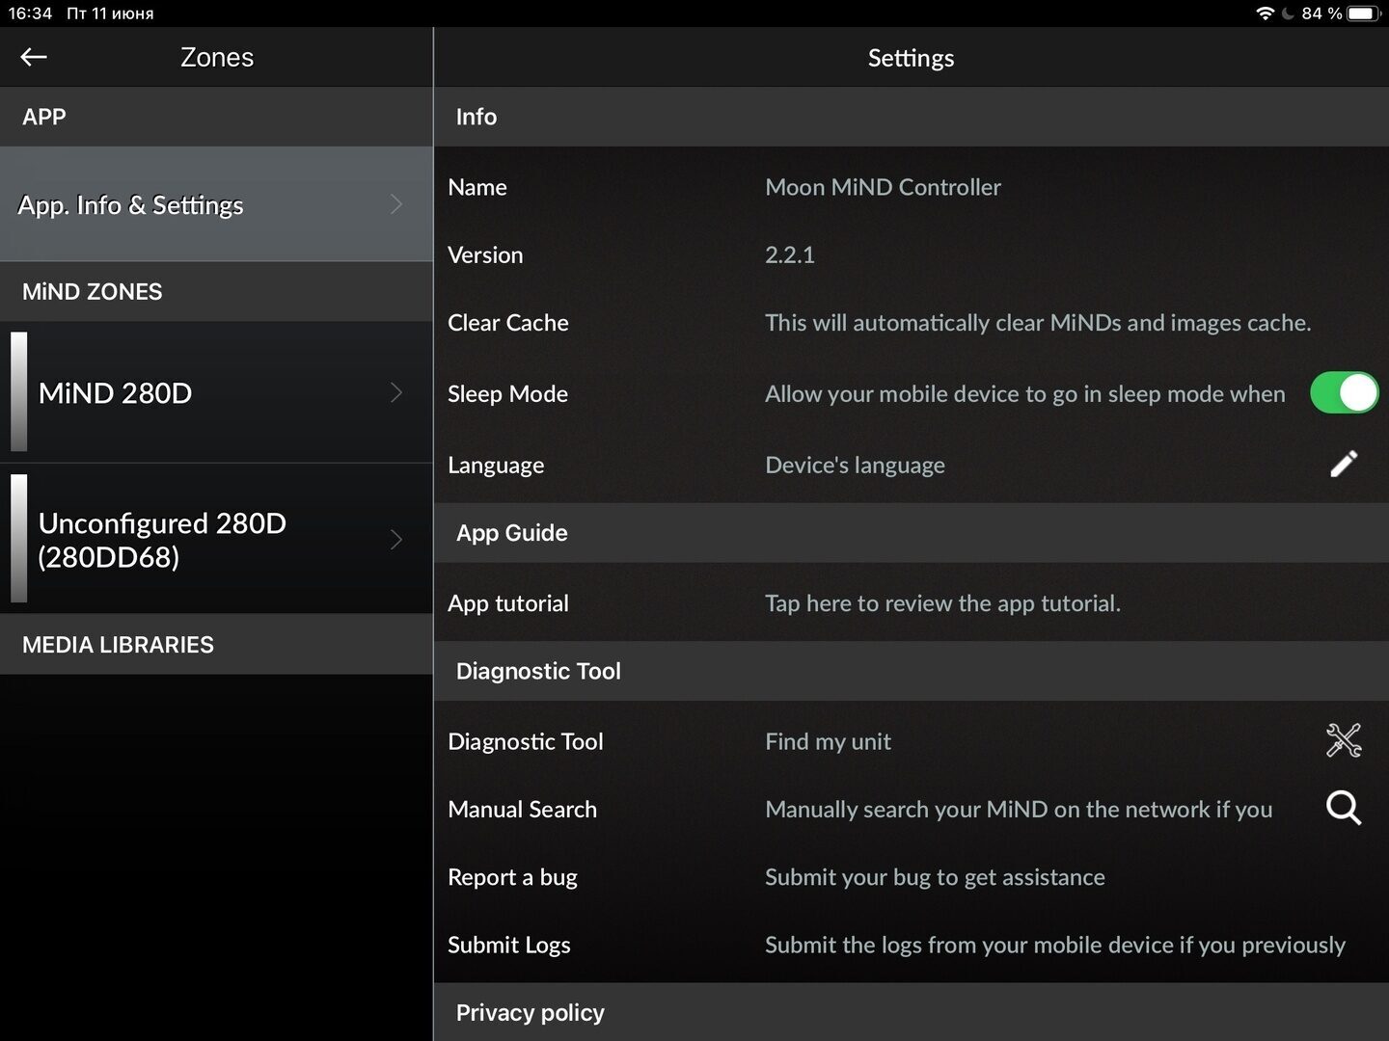Select App. Info & Settings entry

[216, 204]
